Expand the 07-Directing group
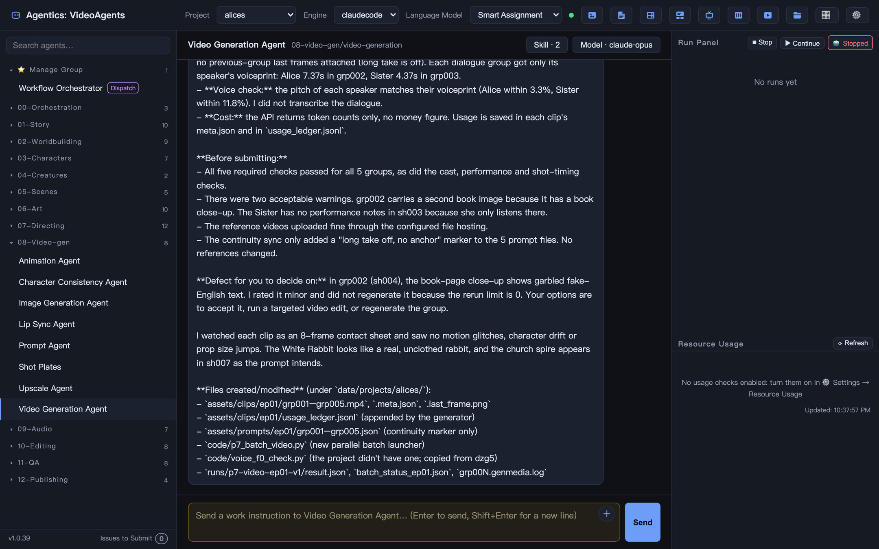Image resolution: width=879 pixels, height=549 pixels. coord(88,226)
